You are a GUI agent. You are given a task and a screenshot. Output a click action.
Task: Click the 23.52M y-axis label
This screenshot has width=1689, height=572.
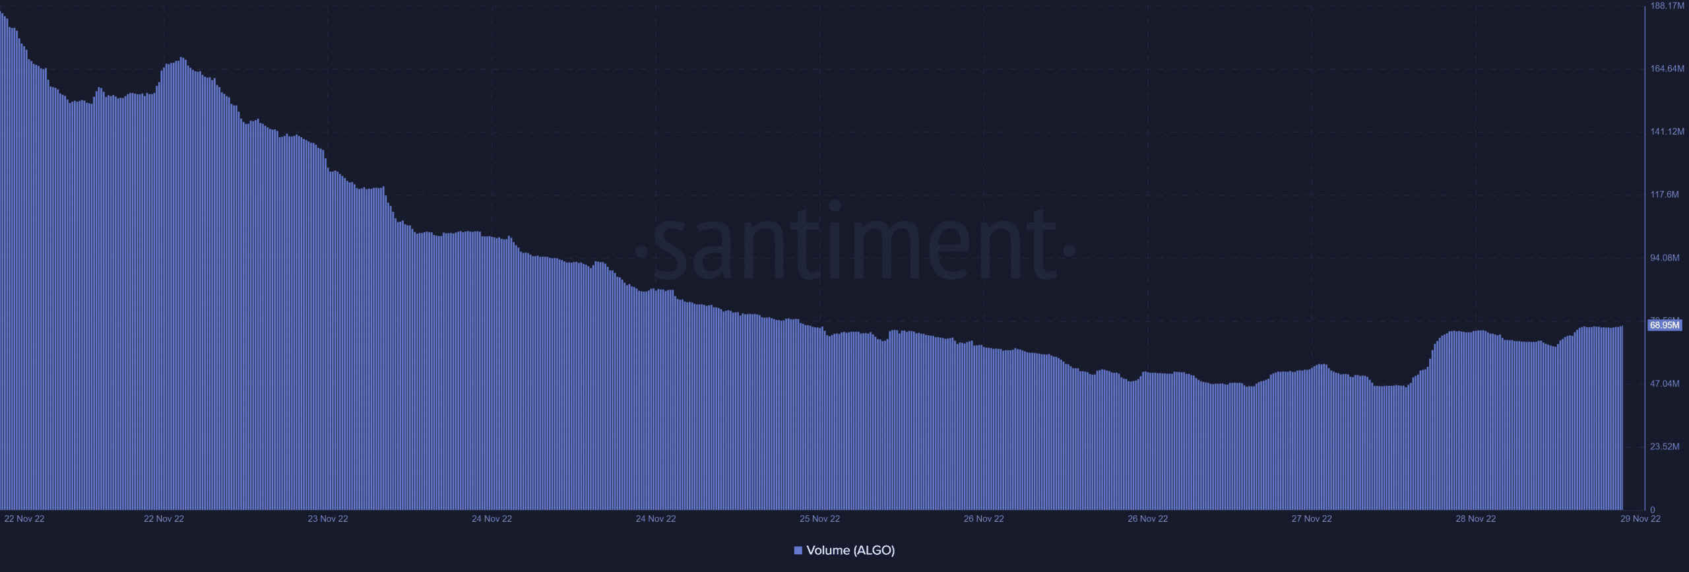pos(1665,447)
